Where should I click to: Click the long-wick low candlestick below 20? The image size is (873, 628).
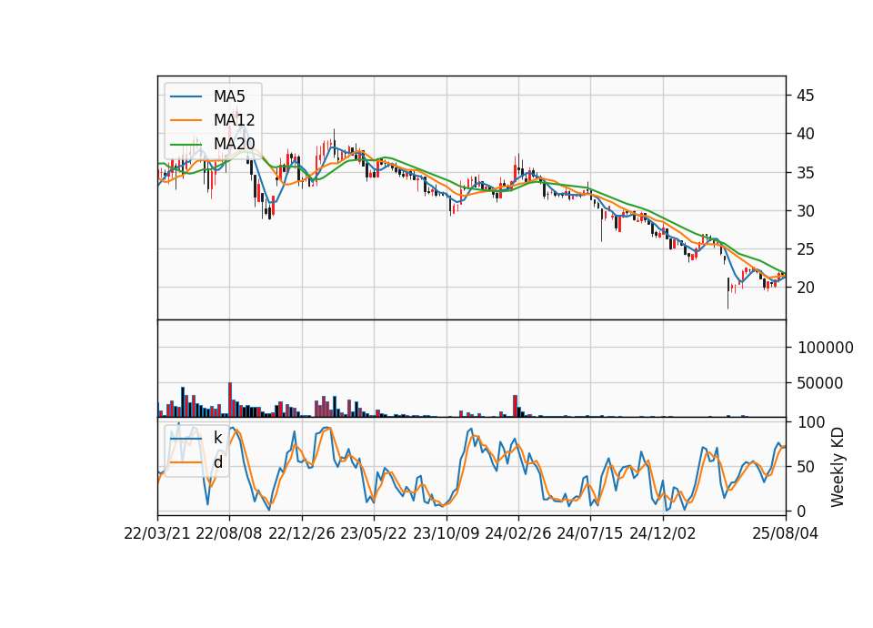(x=727, y=293)
